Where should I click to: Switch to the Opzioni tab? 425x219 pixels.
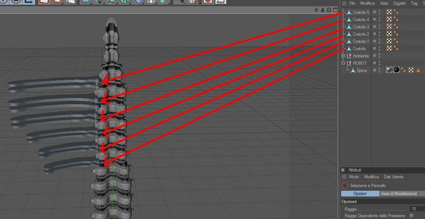coord(360,194)
